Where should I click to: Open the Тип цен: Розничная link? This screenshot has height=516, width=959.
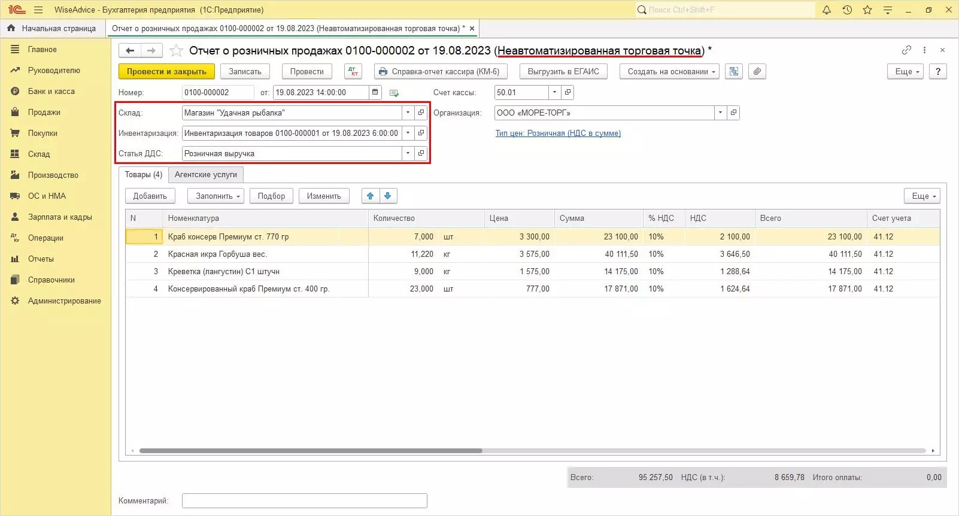[557, 133]
